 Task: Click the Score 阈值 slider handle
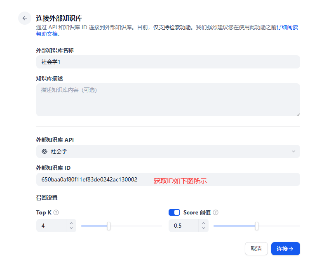click(257, 226)
